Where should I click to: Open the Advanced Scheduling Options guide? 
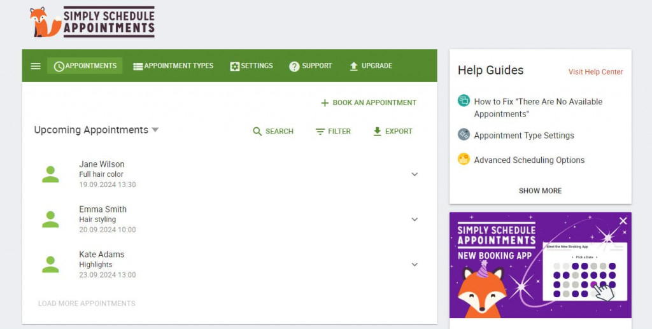point(528,160)
